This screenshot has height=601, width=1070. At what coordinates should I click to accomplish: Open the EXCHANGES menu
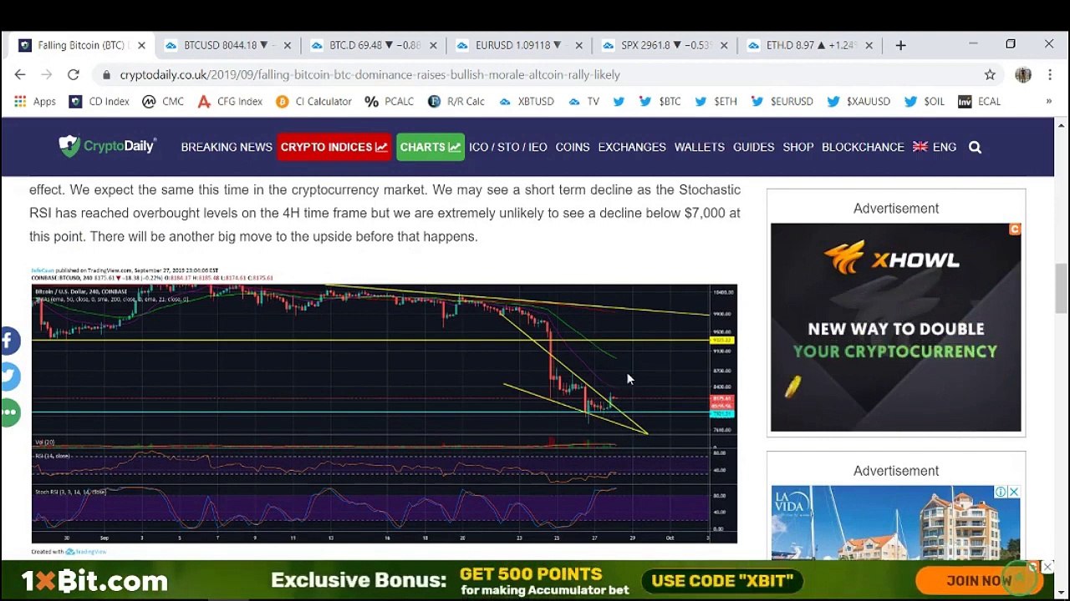[632, 147]
